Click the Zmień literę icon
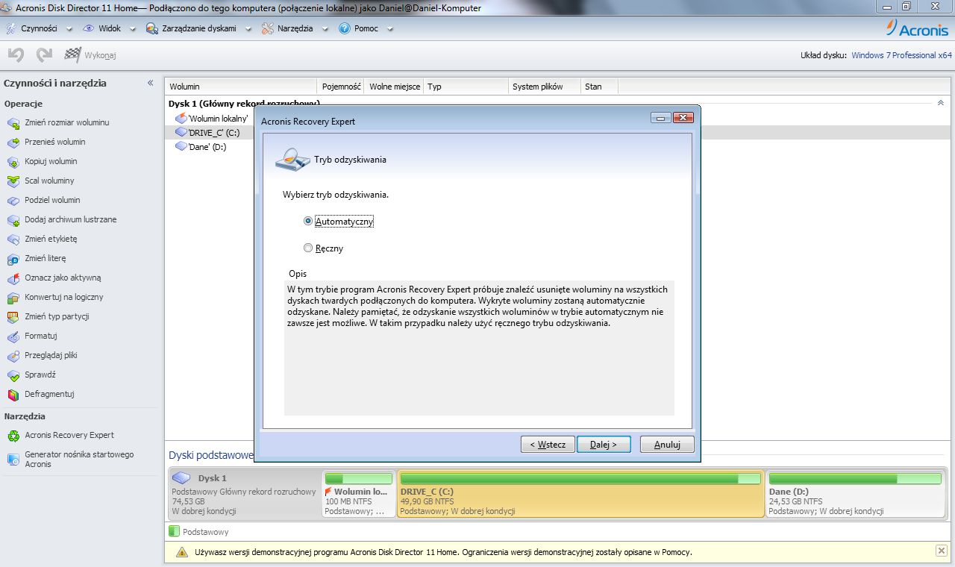The image size is (955, 567). [x=13, y=259]
